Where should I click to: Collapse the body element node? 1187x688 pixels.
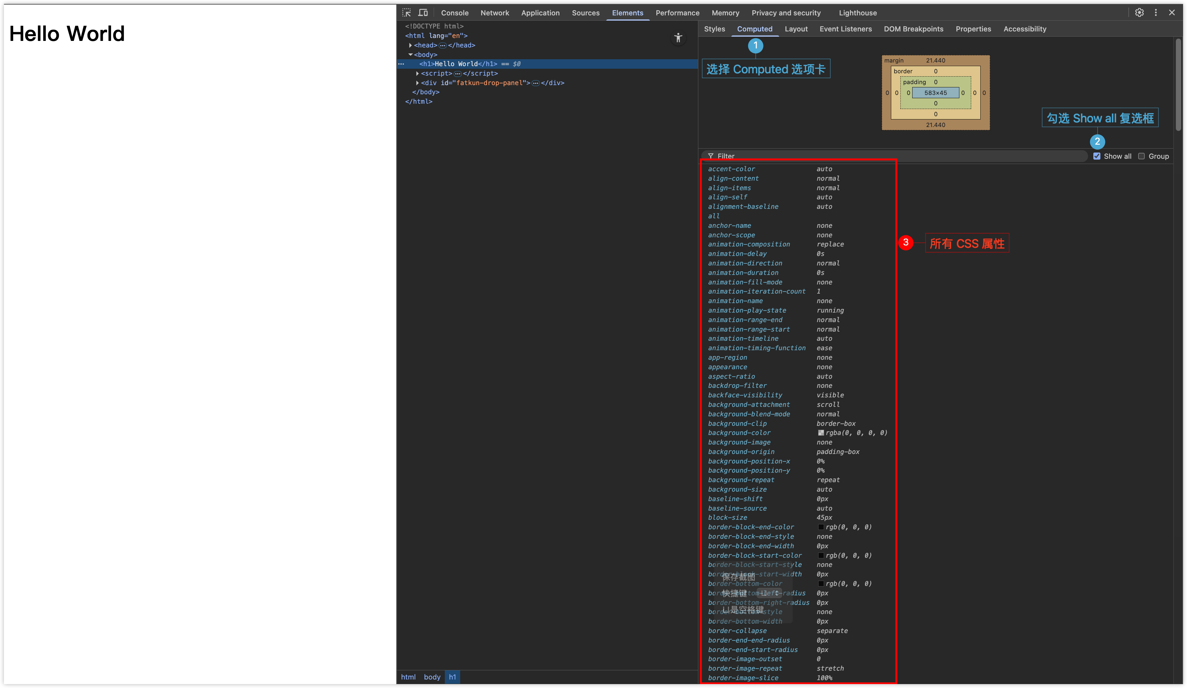click(410, 55)
